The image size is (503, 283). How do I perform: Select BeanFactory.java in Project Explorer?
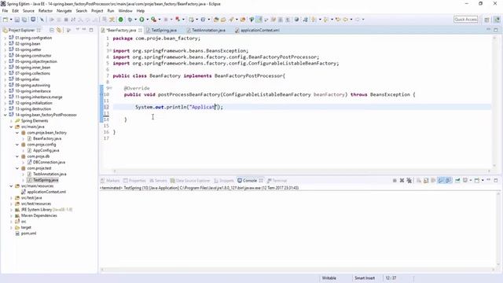click(x=47, y=138)
